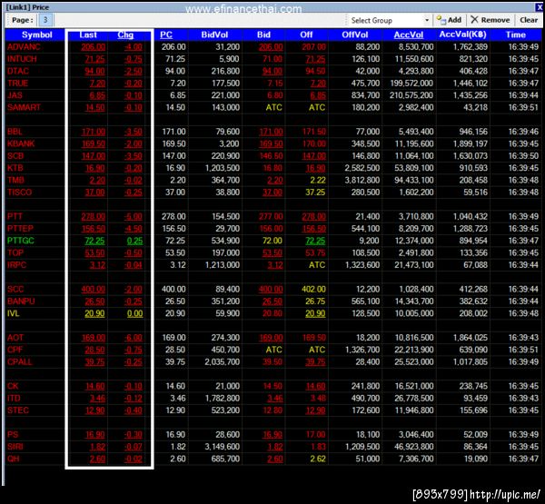Select the TISCO symbol
Viewport: 545px width, 504px height.
point(19,193)
